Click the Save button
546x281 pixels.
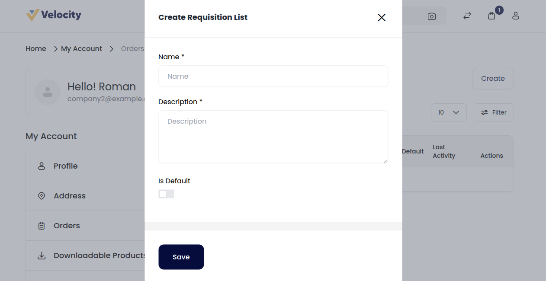click(x=181, y=257)
